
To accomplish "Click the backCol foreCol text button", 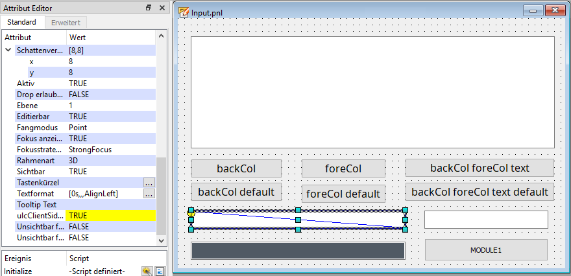I will click(480, 168).
